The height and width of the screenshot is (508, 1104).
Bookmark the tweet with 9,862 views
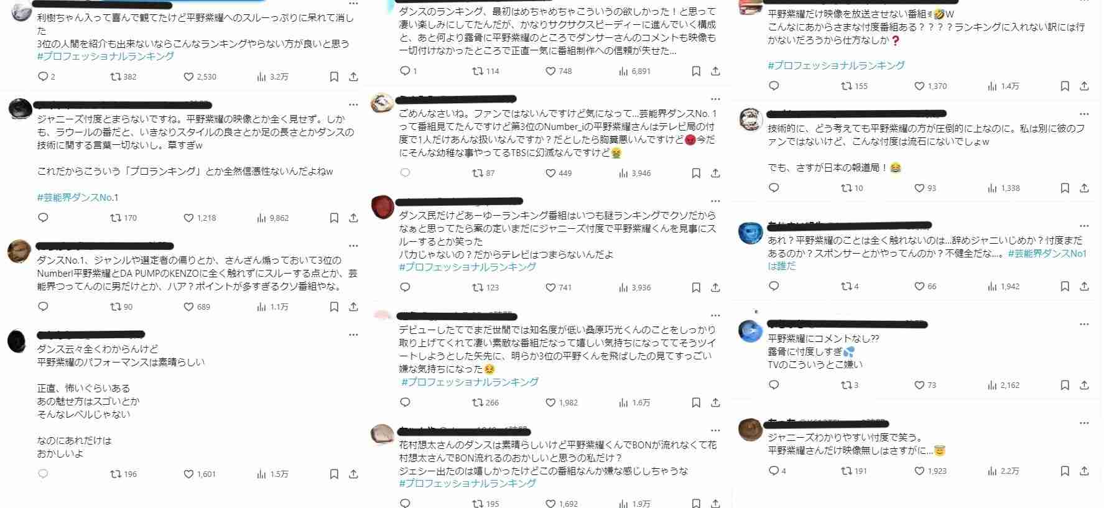pyautogui.click(x=334, y=218)
